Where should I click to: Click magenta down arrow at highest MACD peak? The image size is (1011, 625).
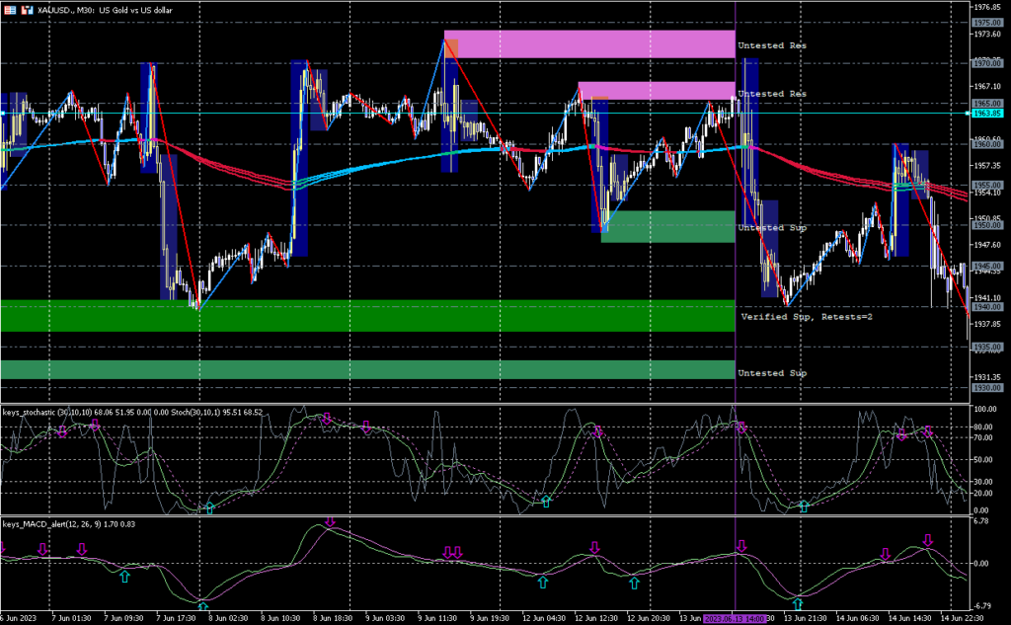(330, 522)
